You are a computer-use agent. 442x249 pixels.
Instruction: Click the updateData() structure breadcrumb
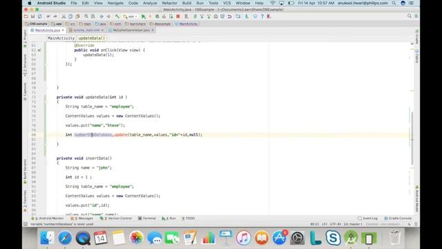(91, 38)
